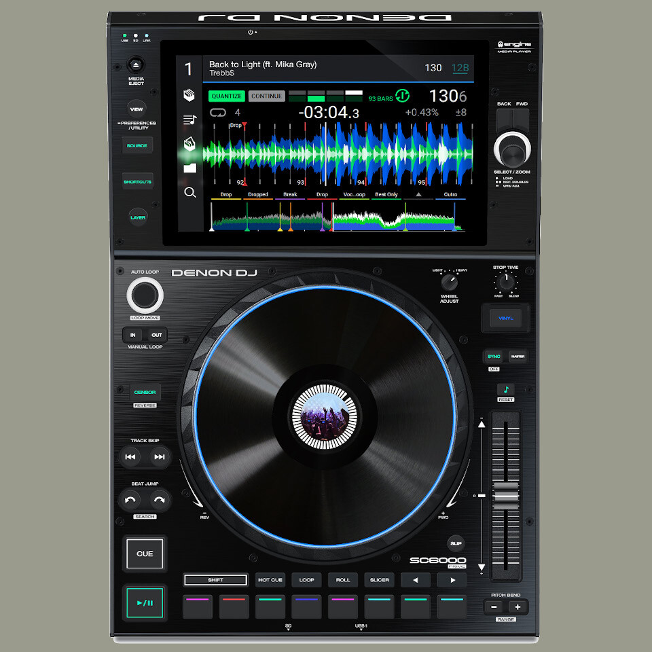Tap the Drop marker on the track overview

click(226, 195)
